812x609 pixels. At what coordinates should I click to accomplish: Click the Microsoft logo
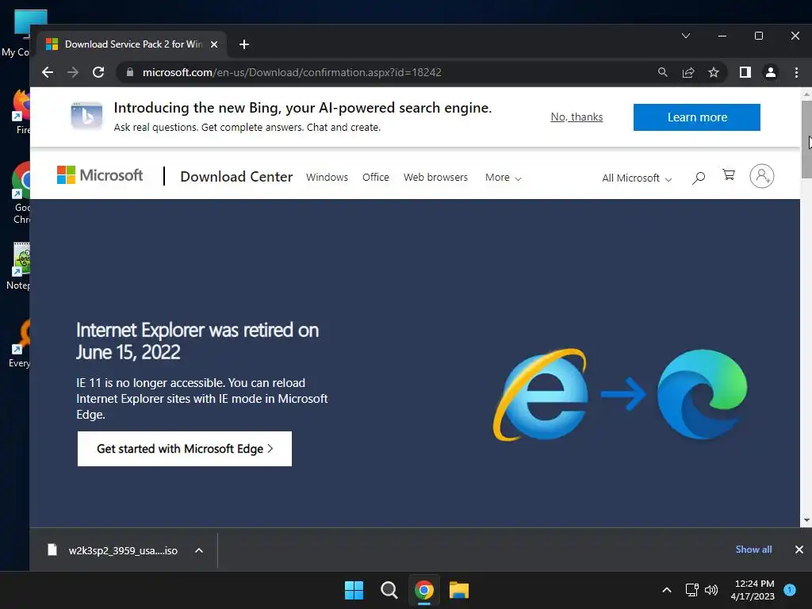pyautogui.click(x=100, y=175)
